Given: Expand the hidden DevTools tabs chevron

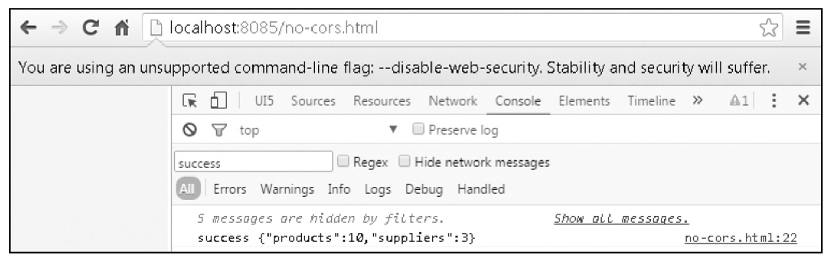Looking at the screenshot, I should 697,100.
